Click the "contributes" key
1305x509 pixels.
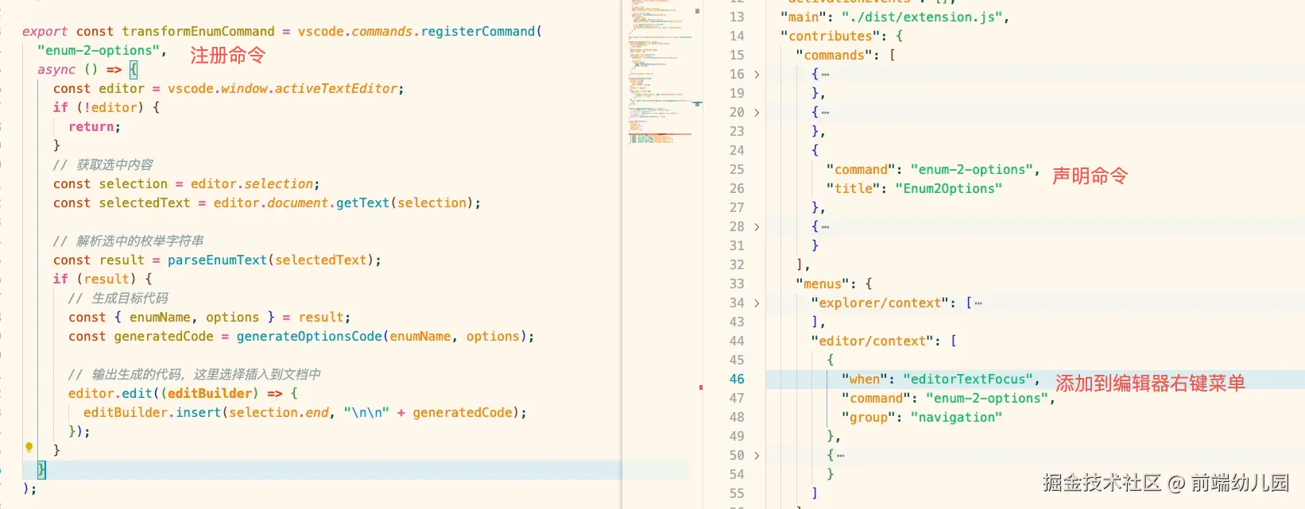coord(831,36)
